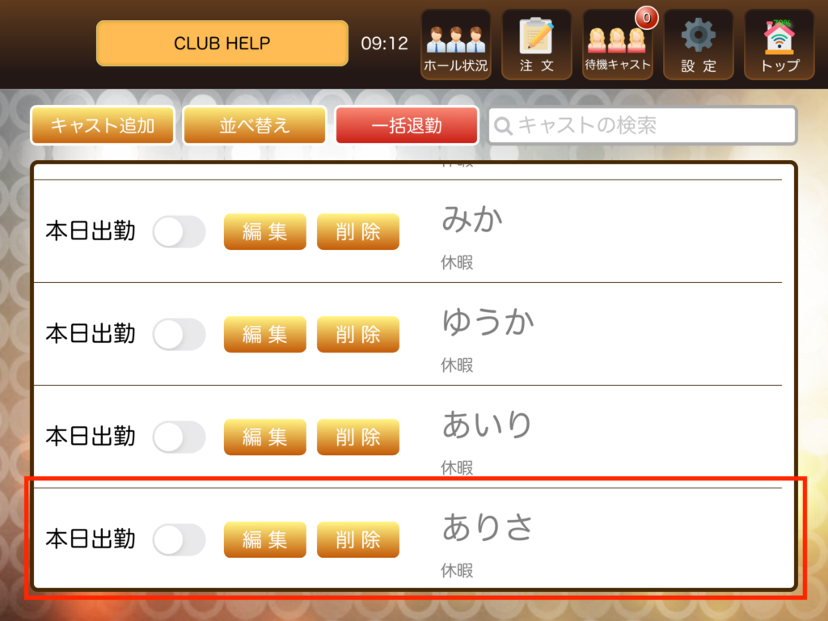Click 編集 button for みか
The image size is (828, 621).
tap(265, 231)
